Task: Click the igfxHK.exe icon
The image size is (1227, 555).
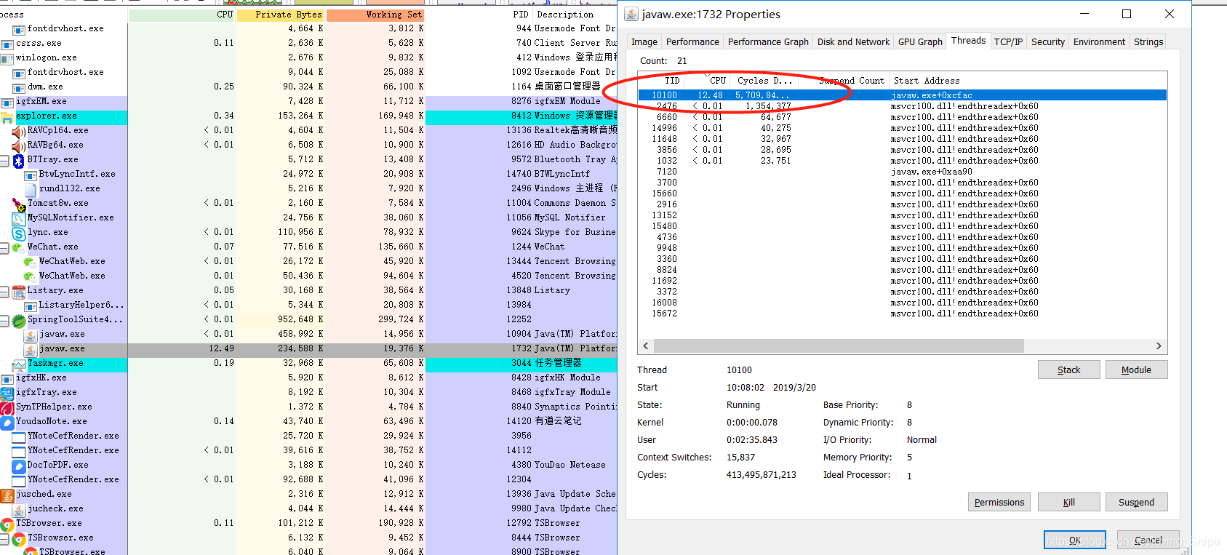Action: point(7,378)
